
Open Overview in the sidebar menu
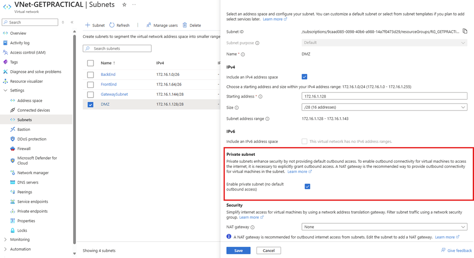[18, 33]
